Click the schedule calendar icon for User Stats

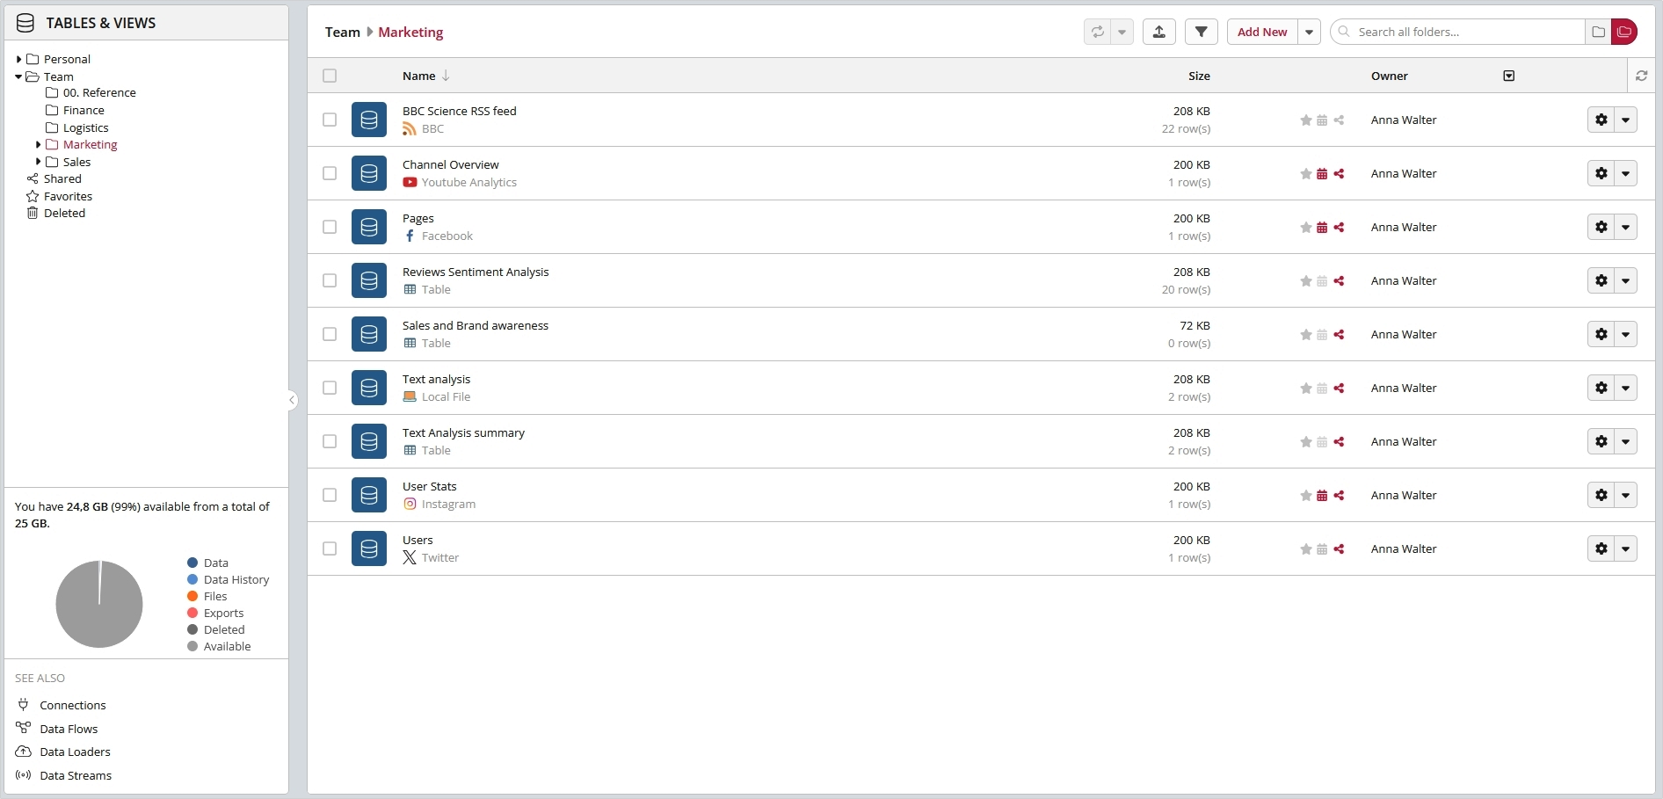[x=1322, y=496]
